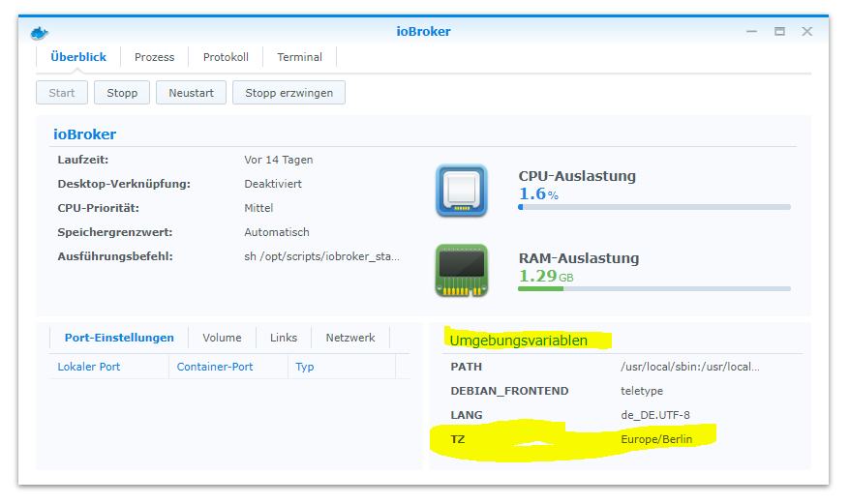Viewport: 850px width, 504px height.
Task: Click the 'Vor 14 Tagen' Laufzeit value
Action: pos(279,160)
